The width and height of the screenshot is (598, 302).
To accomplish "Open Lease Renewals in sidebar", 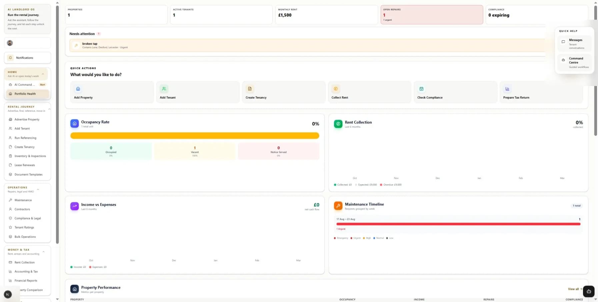I will (28, 165).
